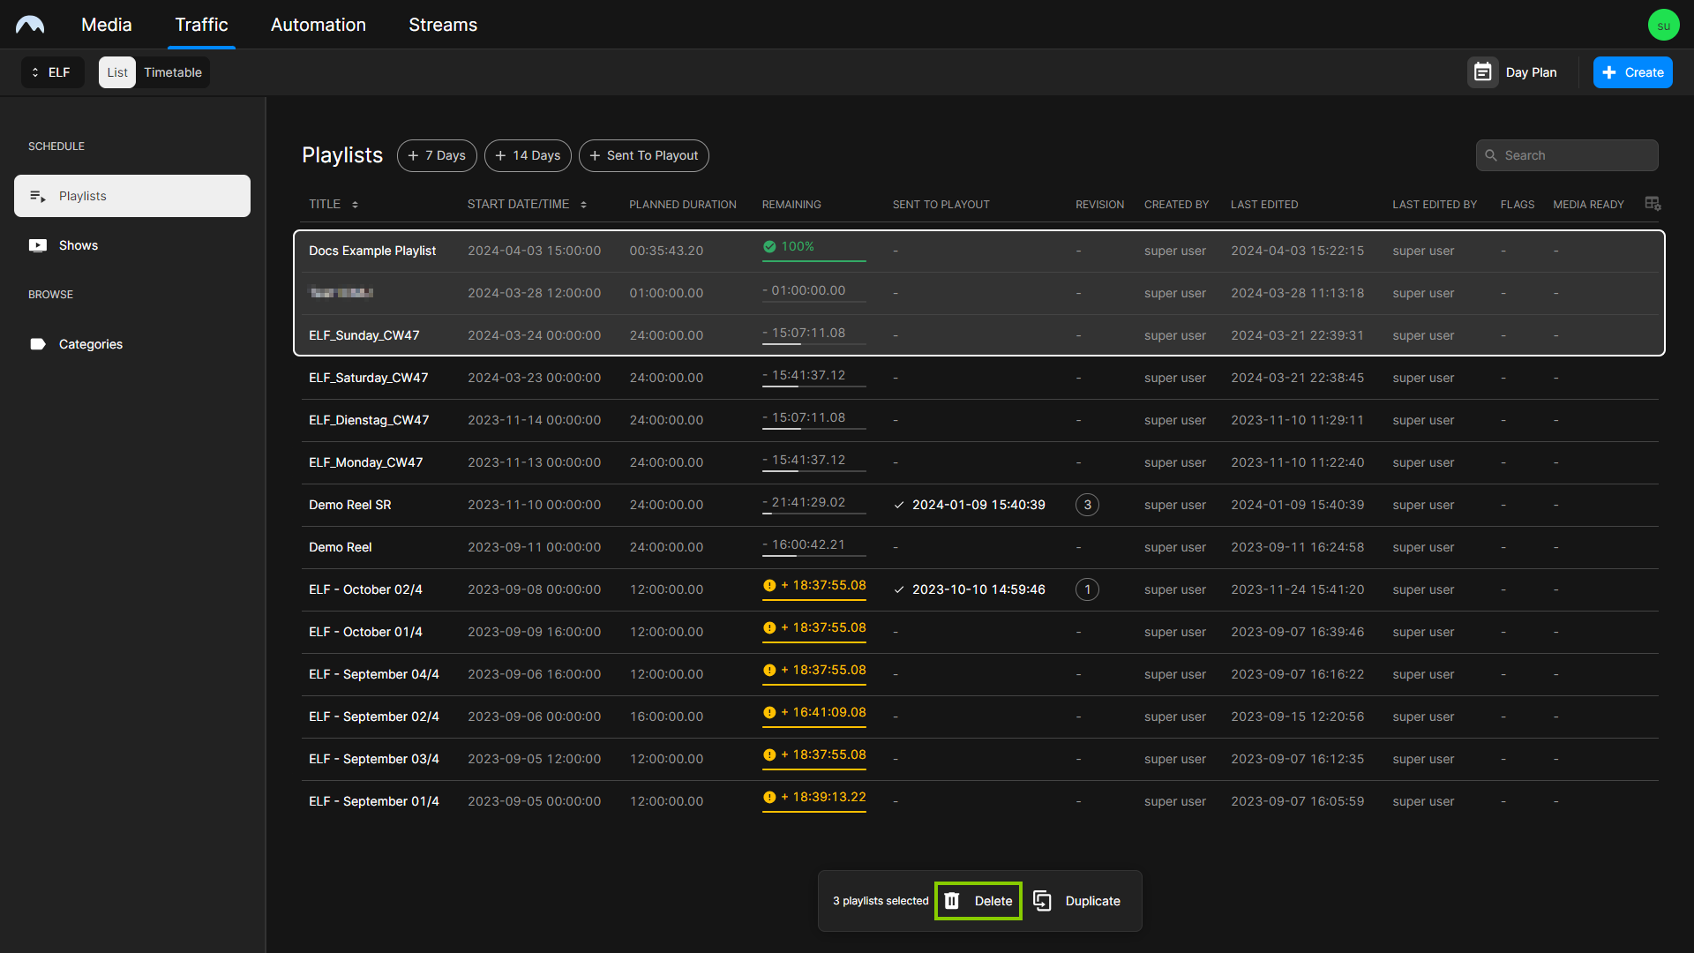Click the Delete trash icon in toolbar
Screen dimensions: 1694x953
952,899
